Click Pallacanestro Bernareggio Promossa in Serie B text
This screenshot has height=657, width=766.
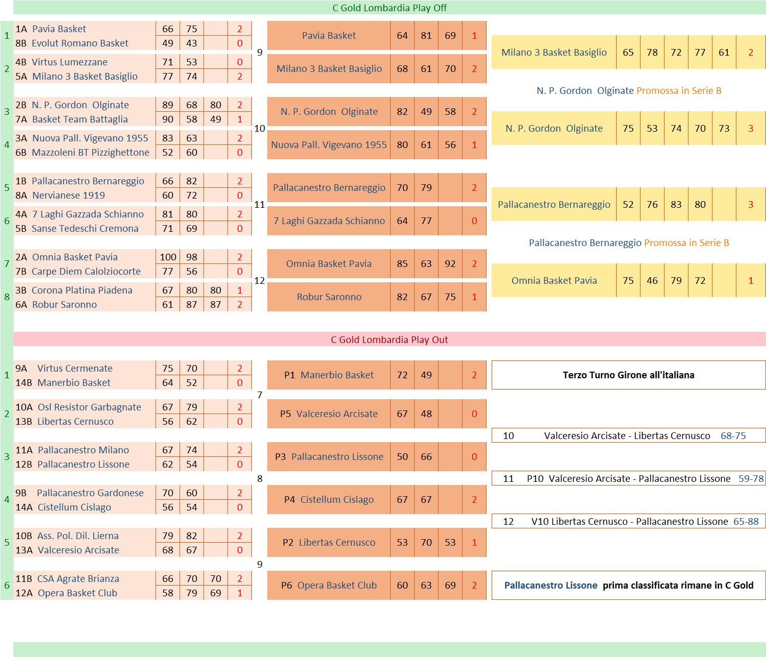point(628,243)
